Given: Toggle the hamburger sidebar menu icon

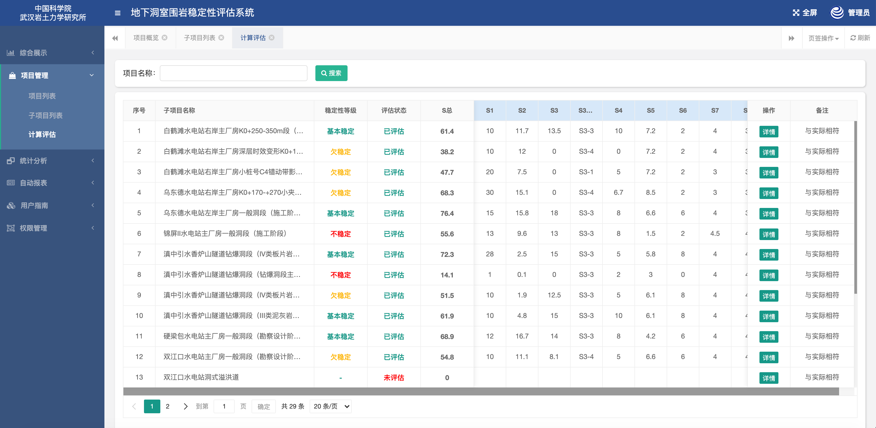Looking at the screenshot, I should [x=118, y=13].
